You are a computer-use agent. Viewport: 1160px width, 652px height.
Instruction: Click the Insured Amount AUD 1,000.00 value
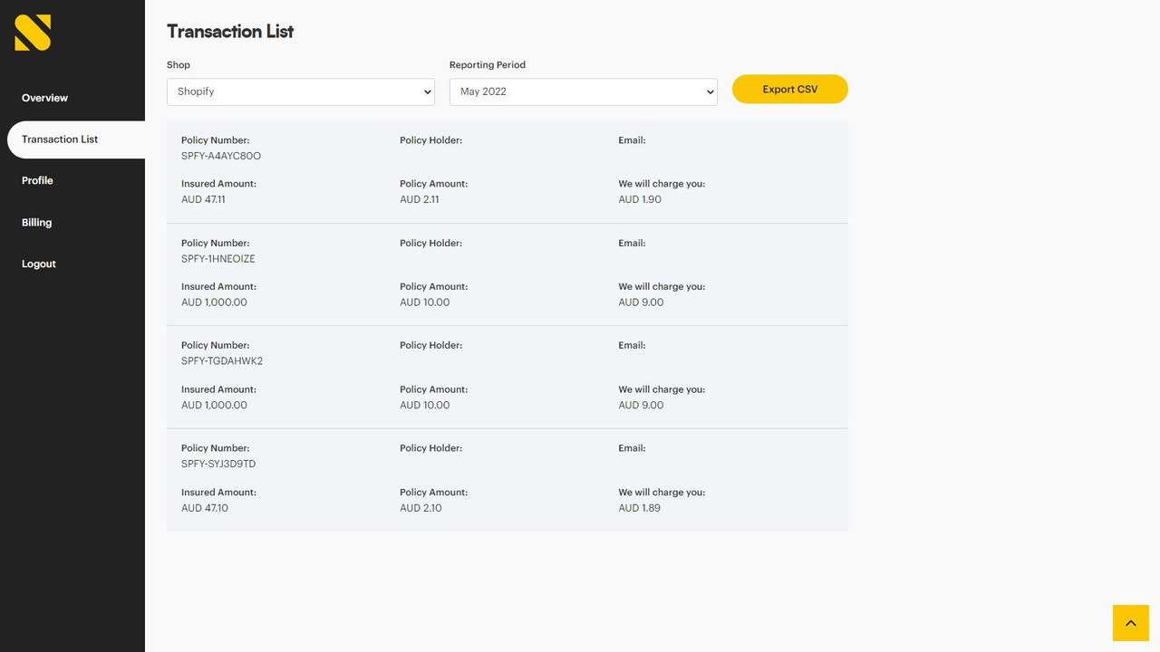[x=214, y=302]
